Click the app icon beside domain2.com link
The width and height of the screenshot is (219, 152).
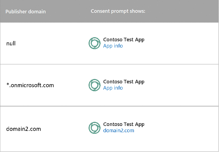coord(94,127)
